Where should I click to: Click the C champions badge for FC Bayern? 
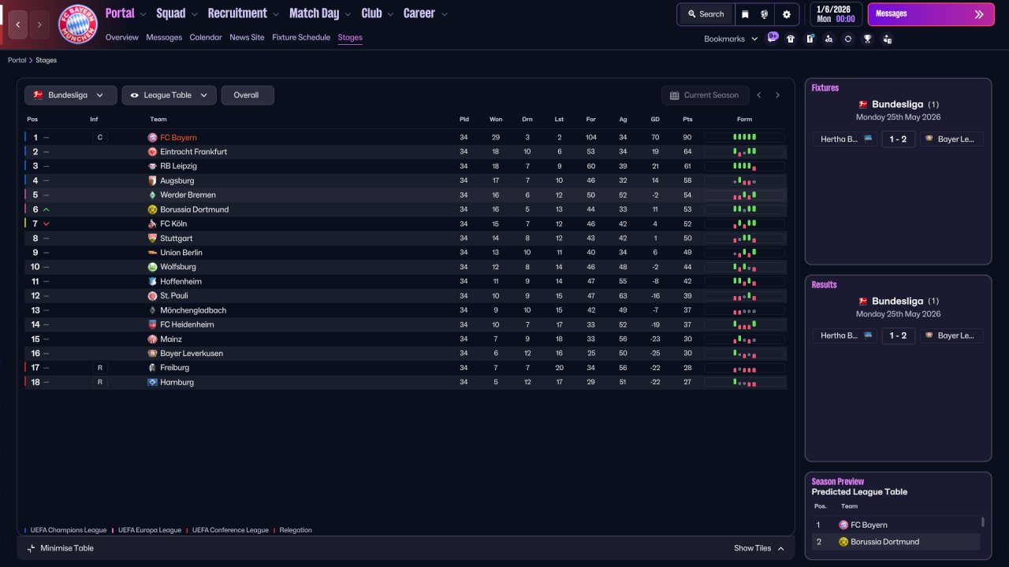99,138
